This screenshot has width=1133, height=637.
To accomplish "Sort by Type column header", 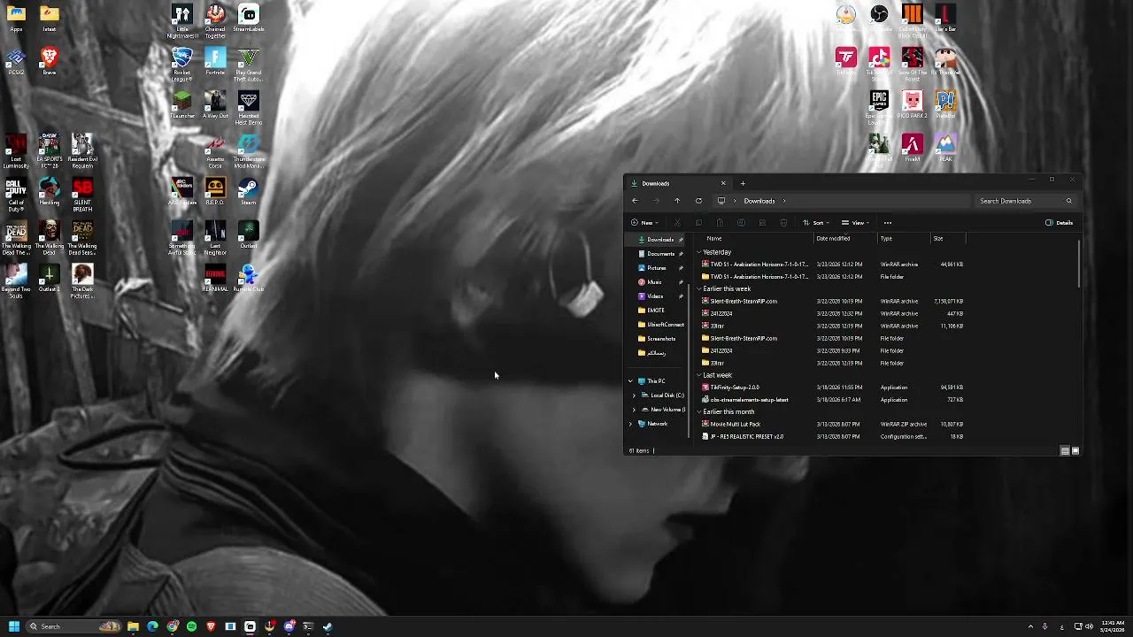I will 886,238.
